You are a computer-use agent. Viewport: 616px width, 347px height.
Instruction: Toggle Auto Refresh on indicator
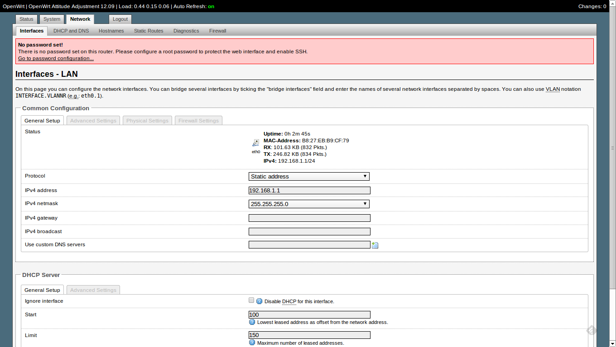click(211, 6)
